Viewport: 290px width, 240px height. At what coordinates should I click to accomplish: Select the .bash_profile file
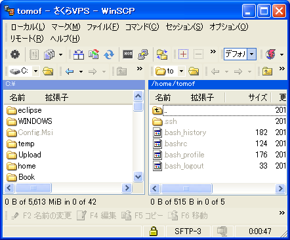(x=178, y=155)
